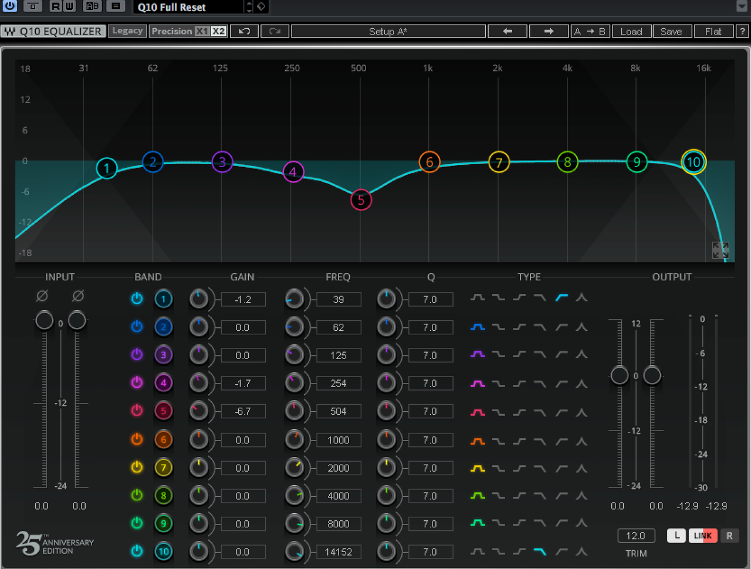Click the left input fader handle

pos(45,320)
